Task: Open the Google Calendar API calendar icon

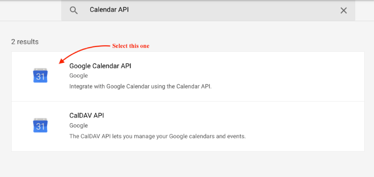Action: [40, 75]
